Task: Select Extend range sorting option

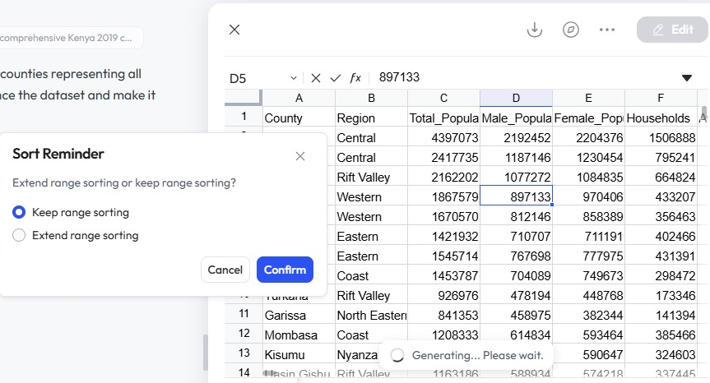Action: click(x=19, y=236)
